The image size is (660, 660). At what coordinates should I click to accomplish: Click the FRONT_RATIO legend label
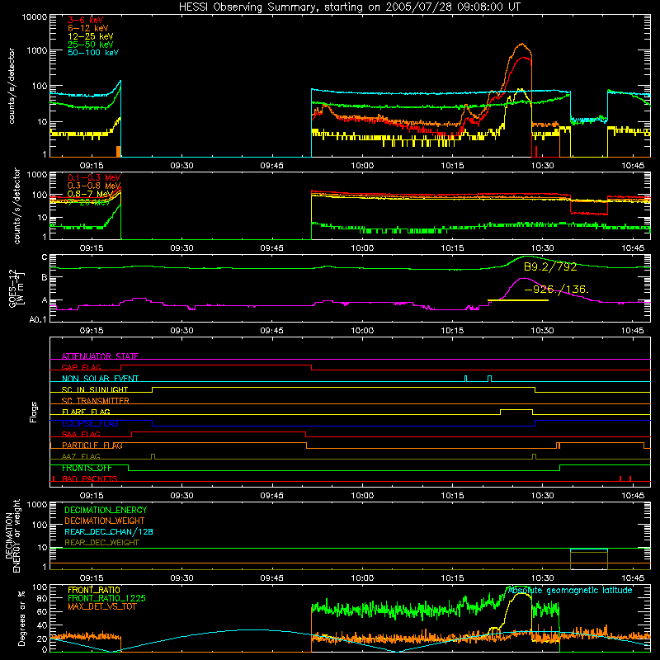[x=94, y=590]
